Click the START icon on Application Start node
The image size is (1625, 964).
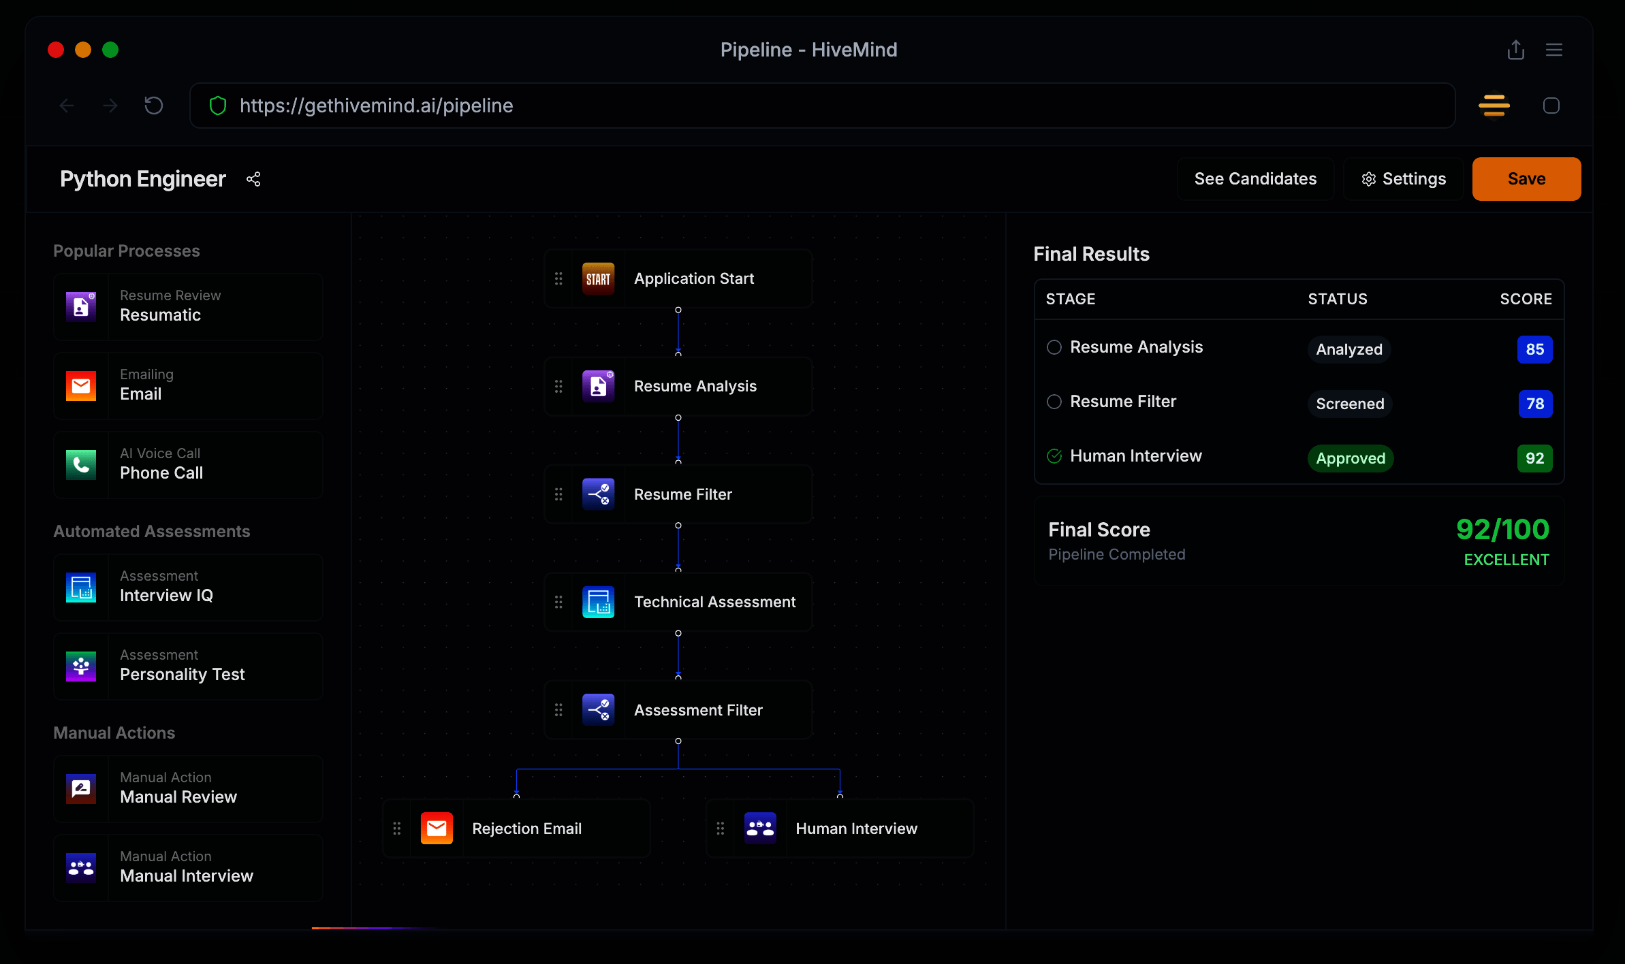pos(598,278)
